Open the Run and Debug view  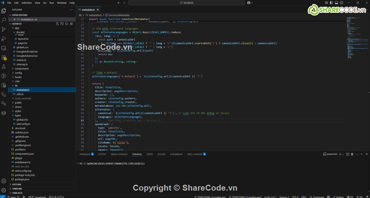pyautogui.click(x=4, y=39)
